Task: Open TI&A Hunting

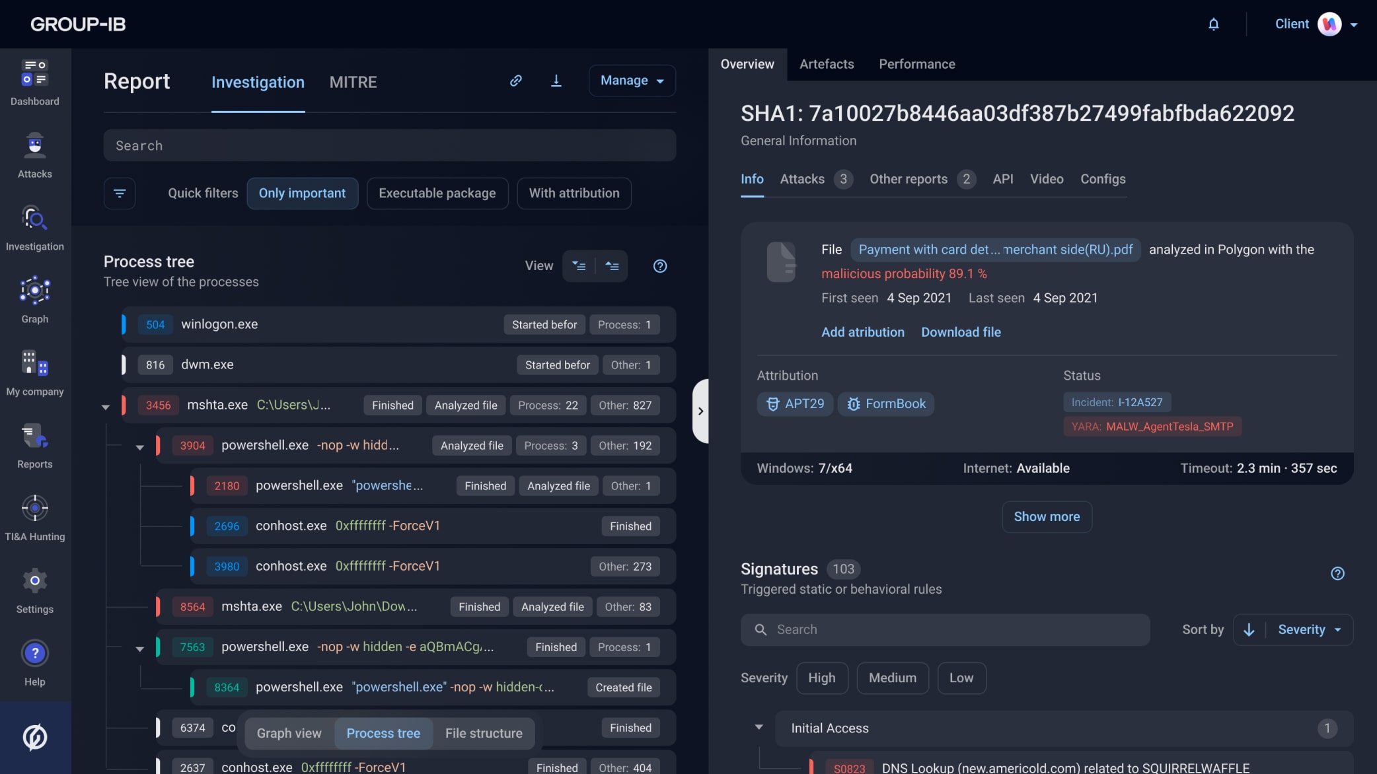Action: click(34, 515)
